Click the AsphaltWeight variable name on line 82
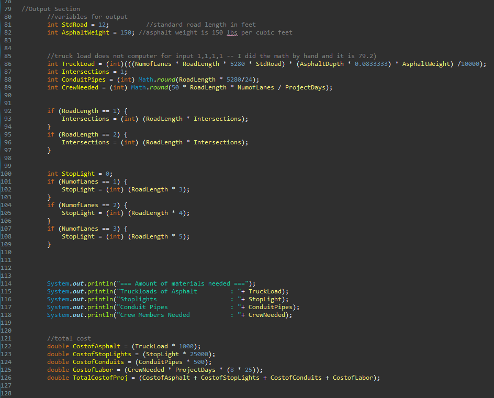 click(85, 32)
